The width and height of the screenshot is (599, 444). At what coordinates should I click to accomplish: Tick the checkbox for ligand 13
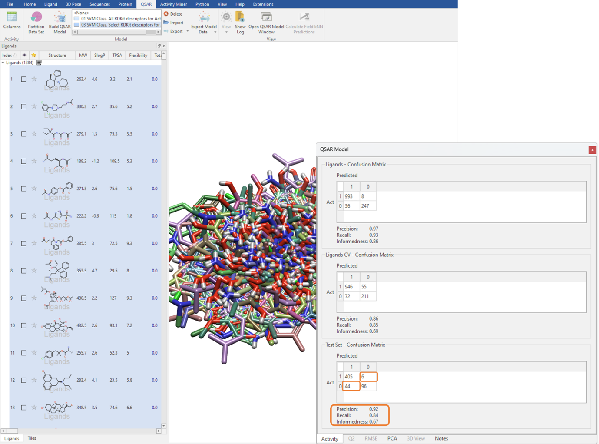point(24,408)
